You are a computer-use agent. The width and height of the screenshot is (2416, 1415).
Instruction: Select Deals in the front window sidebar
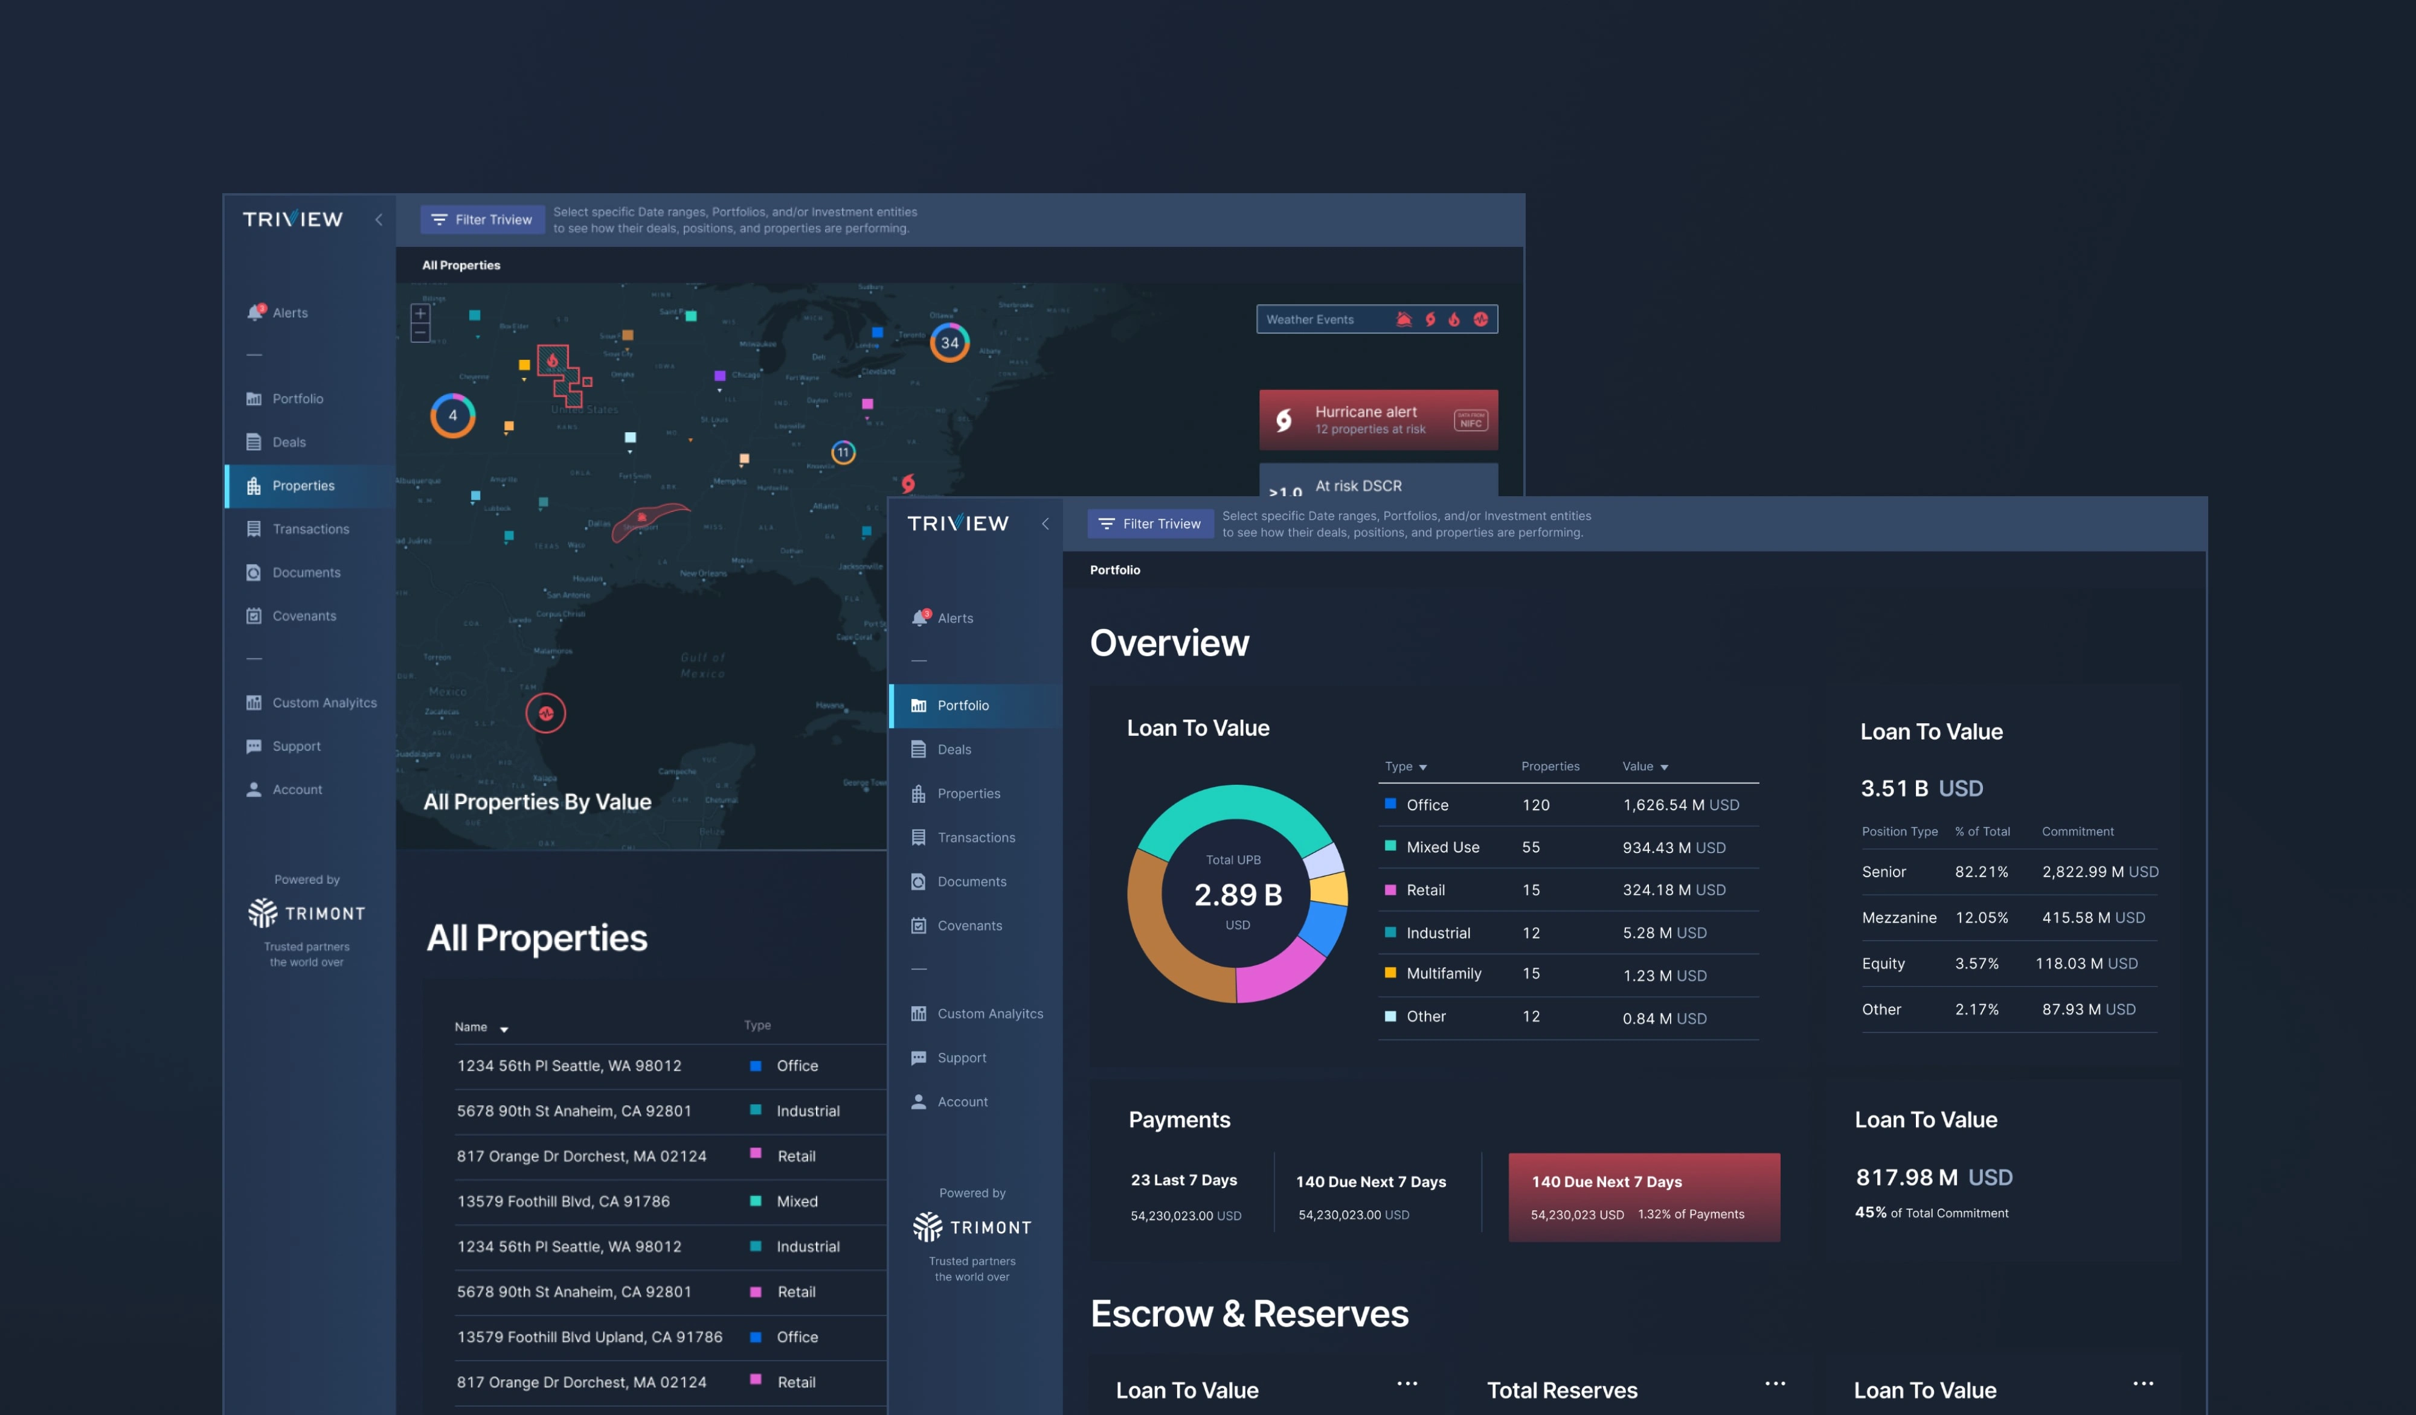(954, 749)
